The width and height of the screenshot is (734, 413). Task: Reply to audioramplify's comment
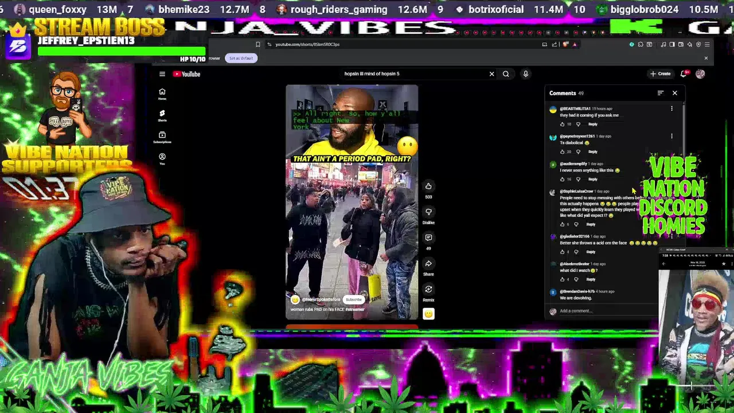click(x=592, y=179)
